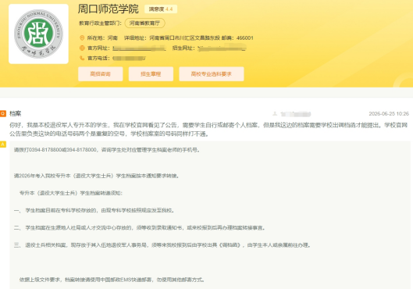
Task: Click the timestamp 2025-06-25 10:26
Action: click(x=389, y=114)
